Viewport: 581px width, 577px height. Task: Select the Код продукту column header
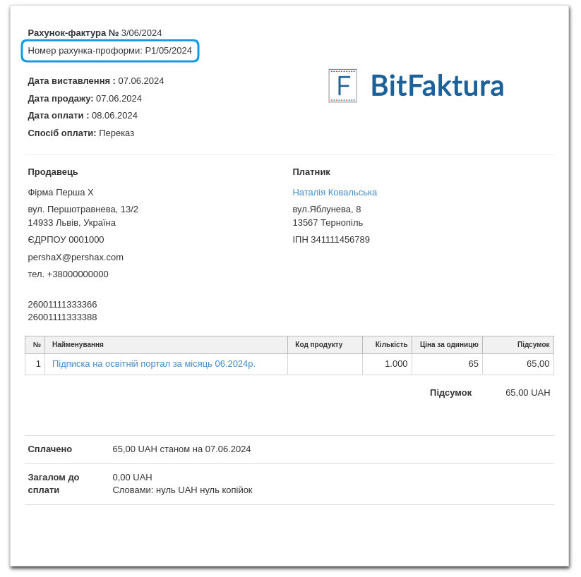[318, 345]
